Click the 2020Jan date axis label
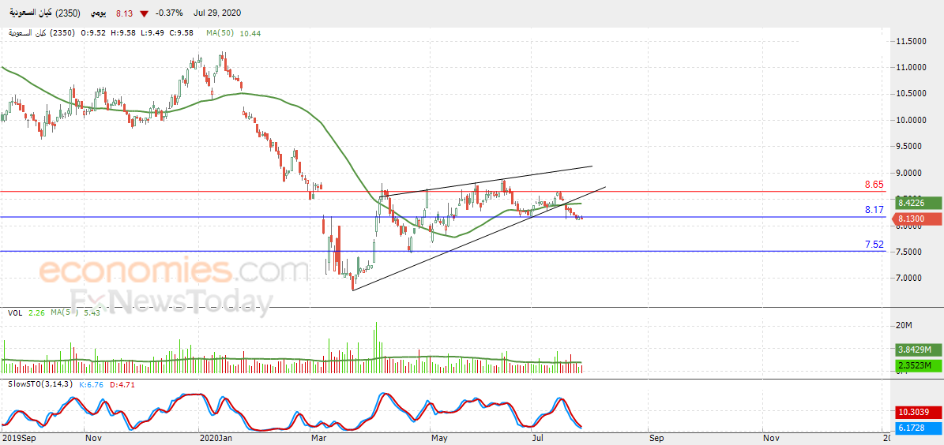944x445 pixels. pyautogui.click(x=216, y=439)
